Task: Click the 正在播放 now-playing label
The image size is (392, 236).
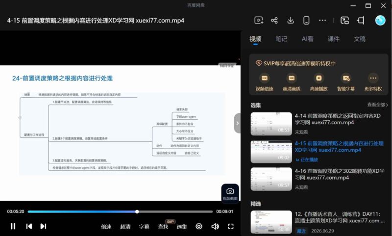Action: pyautogui.click(x=309, y=159)
